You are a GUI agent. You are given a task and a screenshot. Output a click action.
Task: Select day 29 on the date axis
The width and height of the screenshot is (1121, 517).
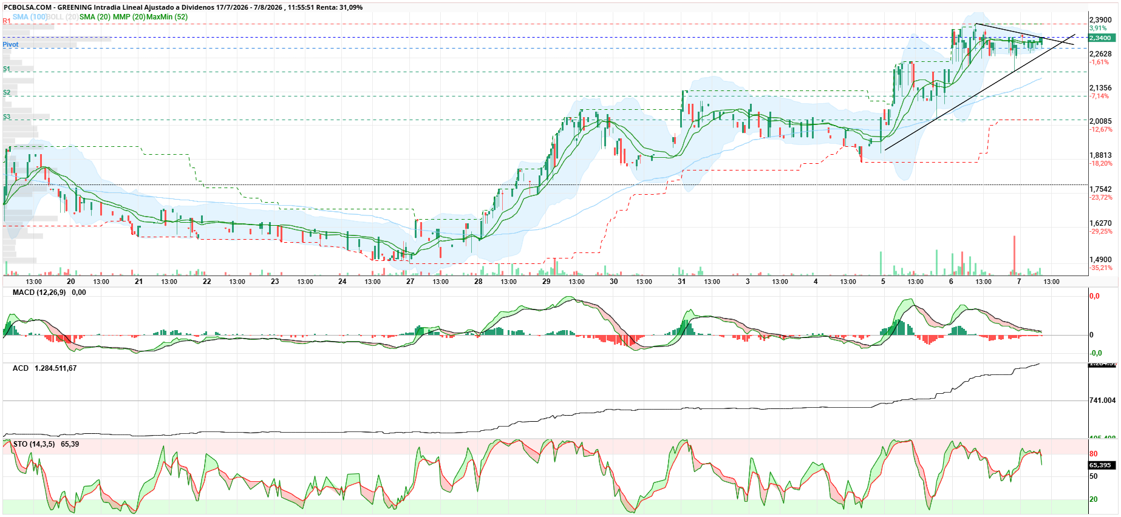[547, 282]
